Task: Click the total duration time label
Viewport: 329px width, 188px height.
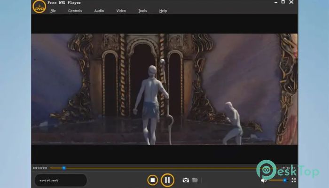Action: coord(288,168)
